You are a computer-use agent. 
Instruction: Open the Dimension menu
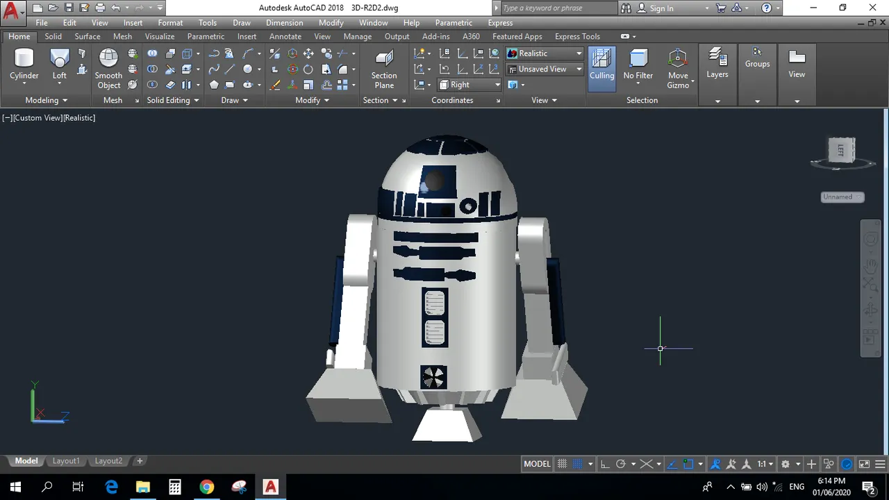pos(285,23)
